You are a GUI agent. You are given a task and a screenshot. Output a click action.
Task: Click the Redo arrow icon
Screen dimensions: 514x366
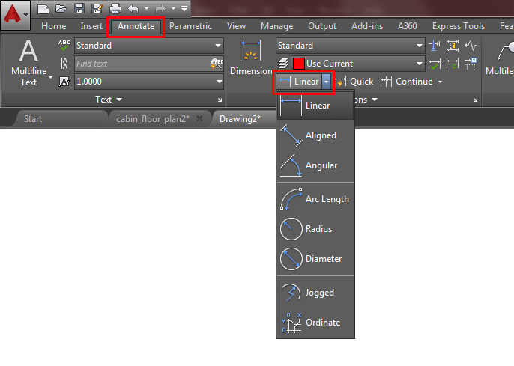click(160, 9)
